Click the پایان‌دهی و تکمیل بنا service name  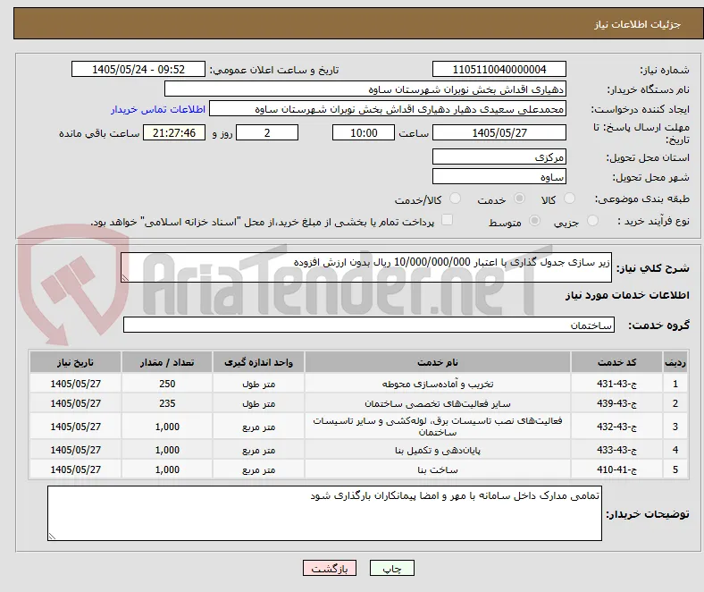point(437,450)
